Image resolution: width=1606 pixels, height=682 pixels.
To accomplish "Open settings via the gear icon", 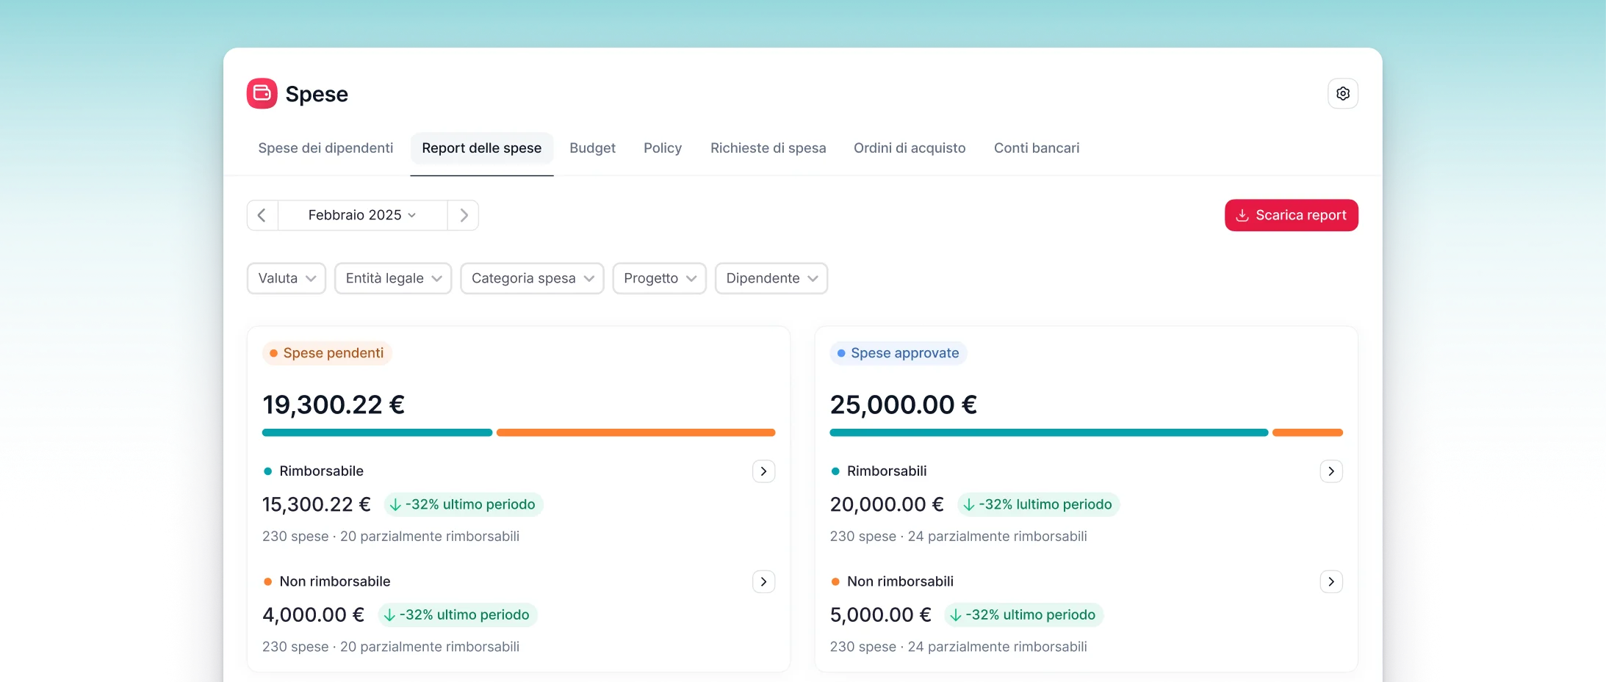I will point(1342,94).
